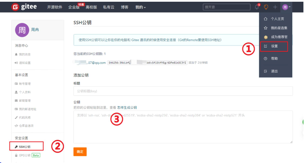The height and width of the screenshot is (163, 308).
Task: Click the orange lightbulb icon
Action: tap(266, 7)
